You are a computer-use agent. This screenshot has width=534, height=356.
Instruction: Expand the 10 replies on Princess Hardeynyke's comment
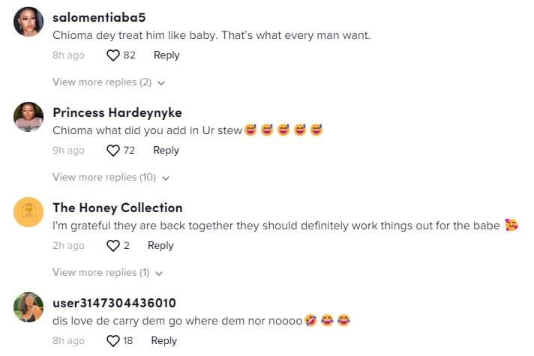[x=111, y=178]
